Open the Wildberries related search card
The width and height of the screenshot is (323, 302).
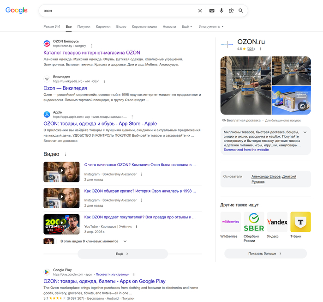(x=231, y=225)
